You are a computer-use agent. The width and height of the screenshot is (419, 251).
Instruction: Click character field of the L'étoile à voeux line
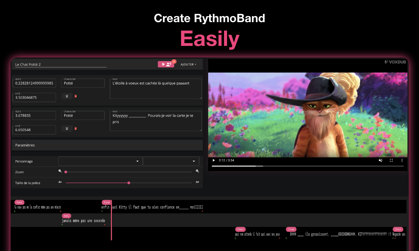click(x=83, y=83)
